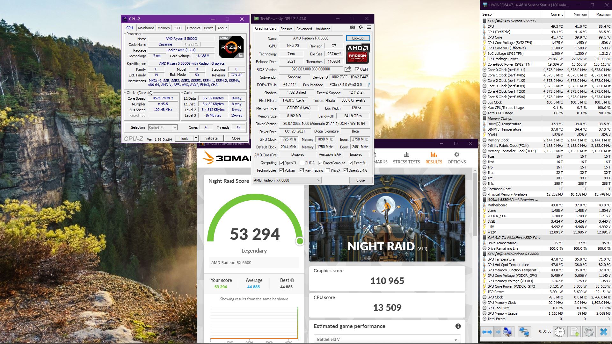
Task: Click the Night Raid benchmark thumbnail
Action: pos(387,218)
